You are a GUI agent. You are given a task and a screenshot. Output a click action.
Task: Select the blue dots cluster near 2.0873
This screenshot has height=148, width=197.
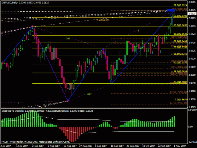[171, 10]
